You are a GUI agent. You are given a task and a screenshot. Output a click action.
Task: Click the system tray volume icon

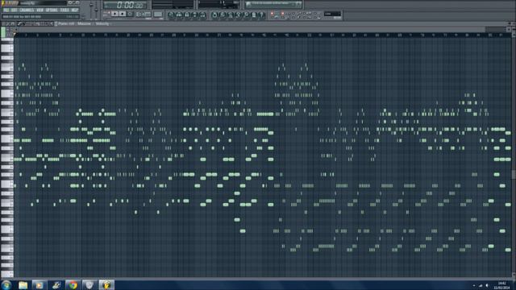click(x=487, y=285)
